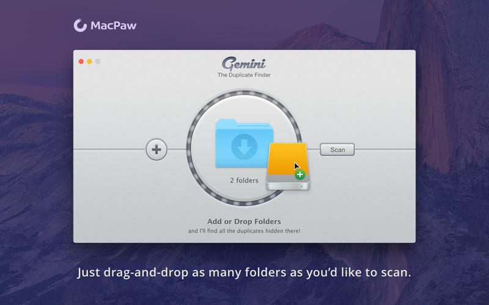489x305 pixels.
Task: Click the MacPaw logo
Action: 105,25
